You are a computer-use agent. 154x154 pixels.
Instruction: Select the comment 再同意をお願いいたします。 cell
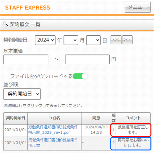(x=133, y=143)
